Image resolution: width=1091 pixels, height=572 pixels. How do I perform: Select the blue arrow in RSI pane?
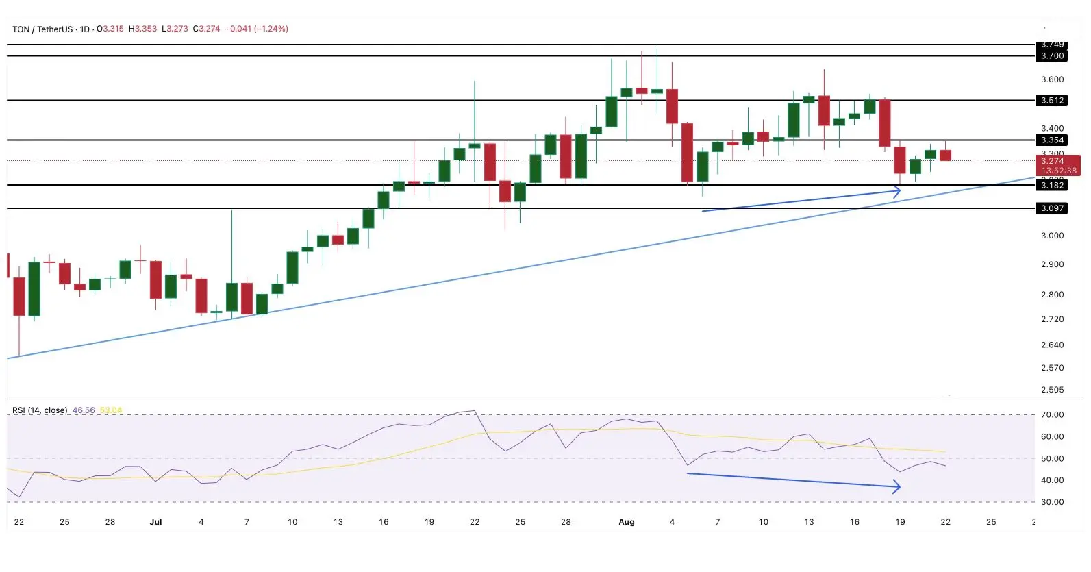[x=794, y=480]
